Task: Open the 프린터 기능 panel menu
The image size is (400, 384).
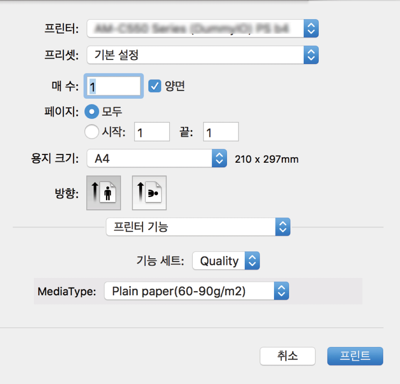Action: [x=191, y=227]
